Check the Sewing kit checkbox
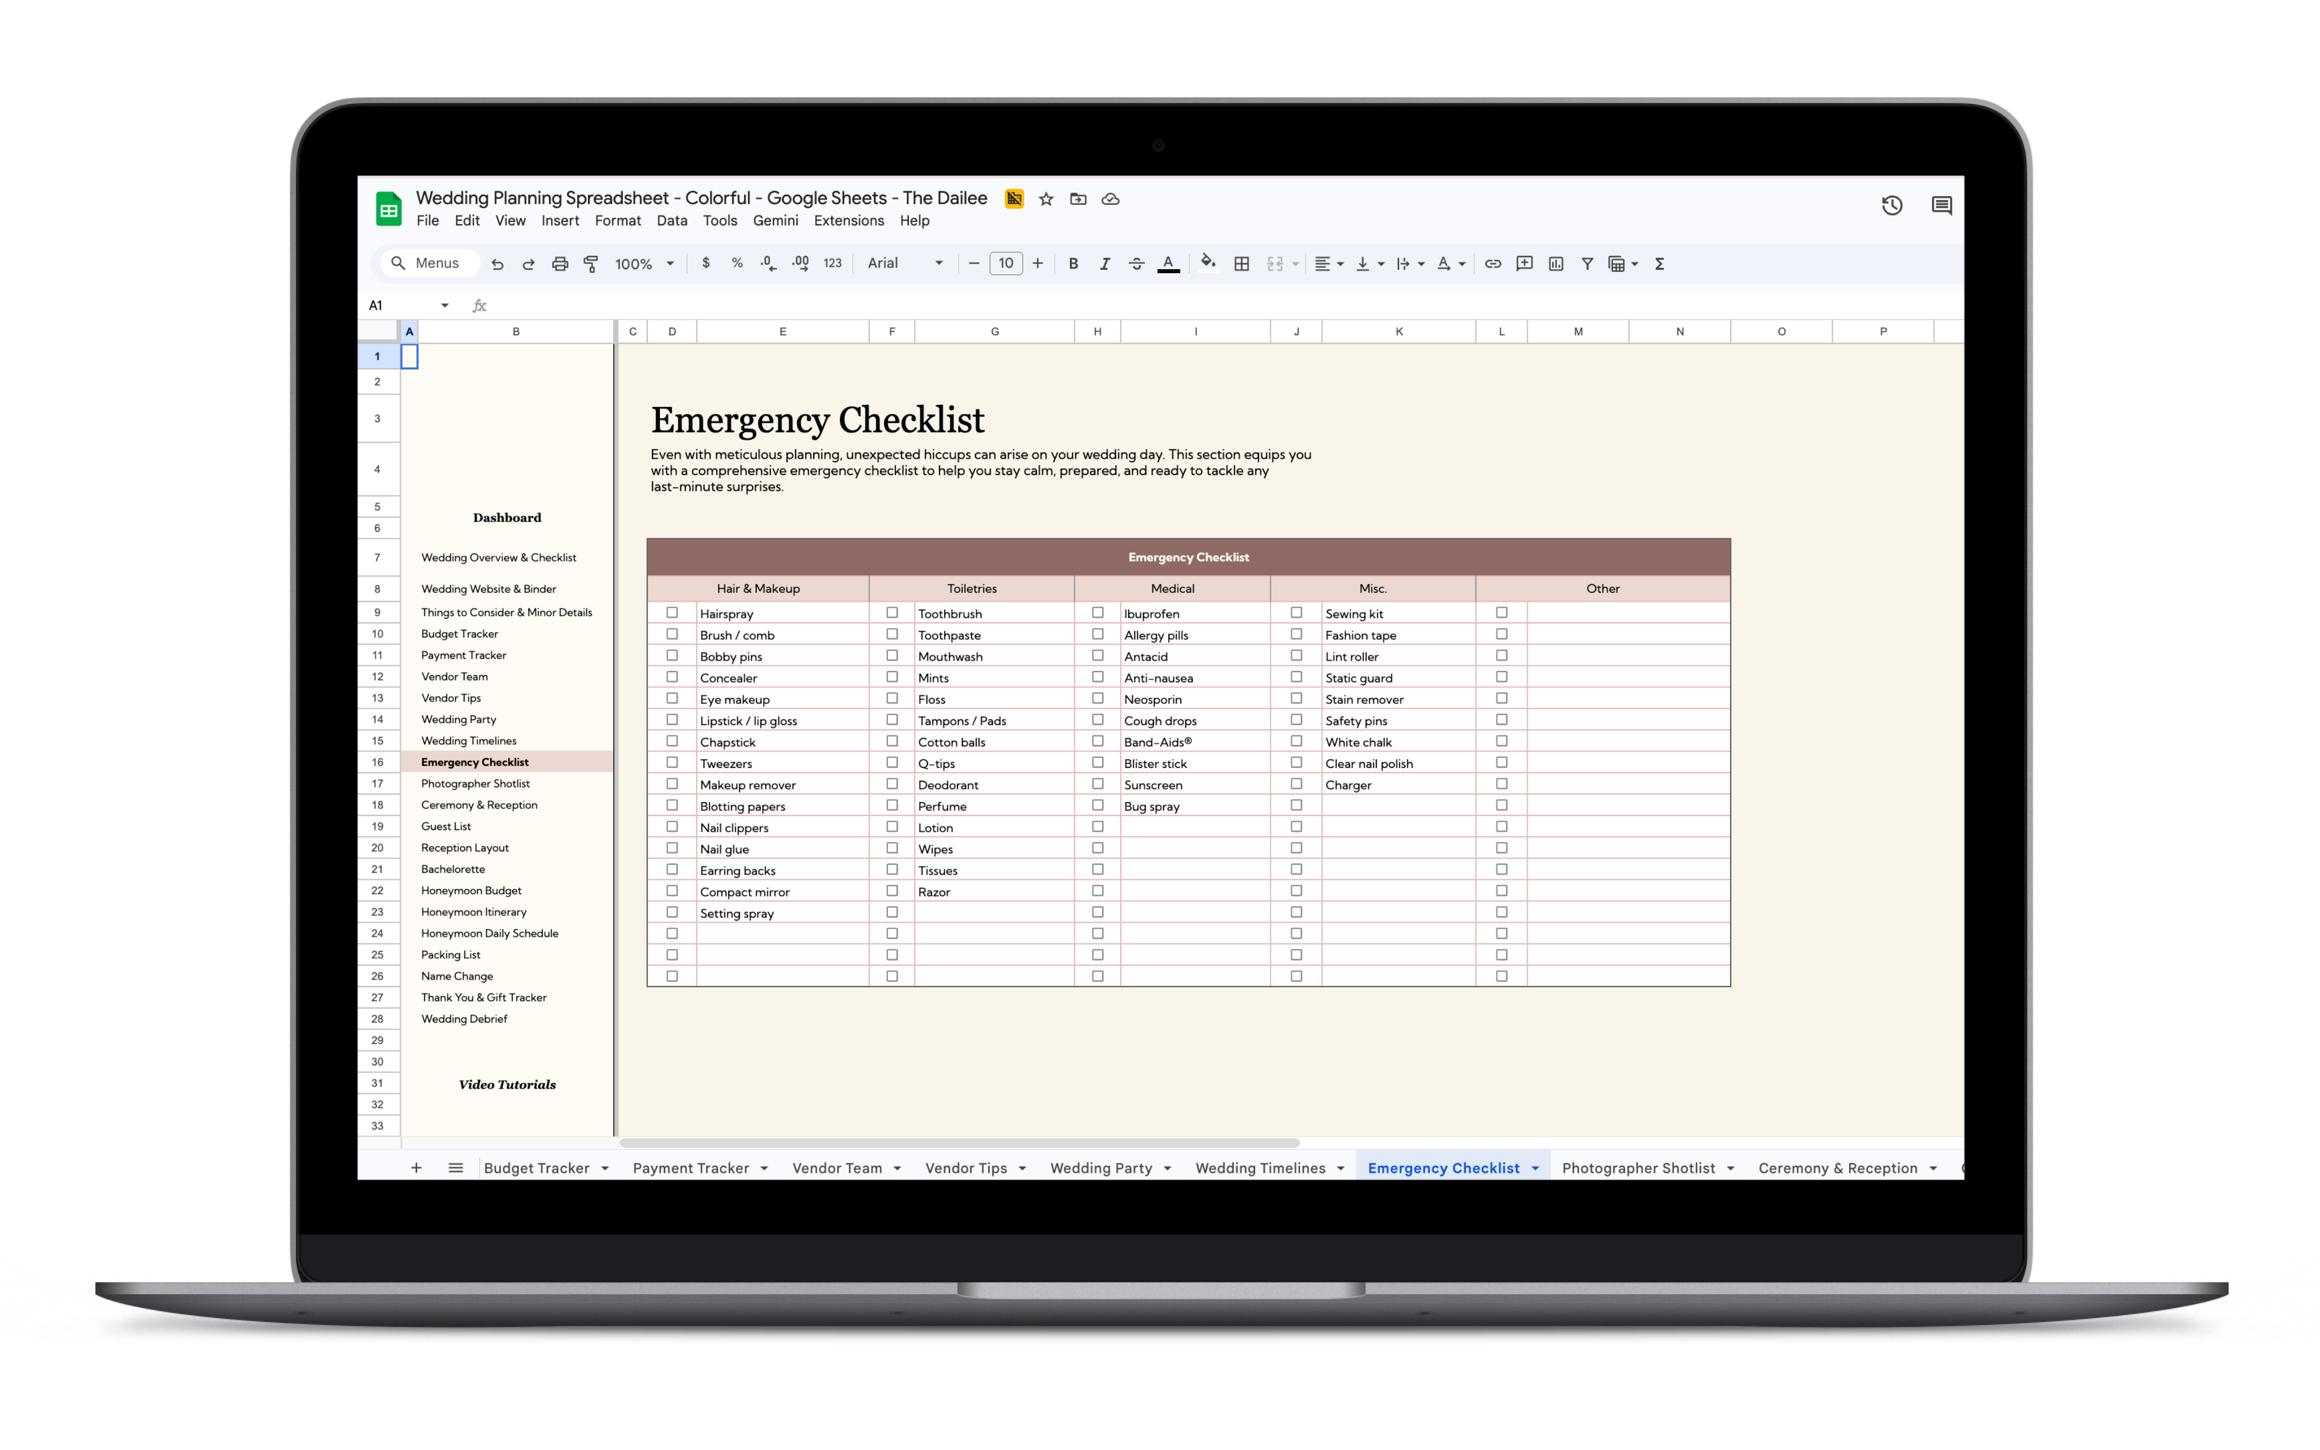 1296,613
